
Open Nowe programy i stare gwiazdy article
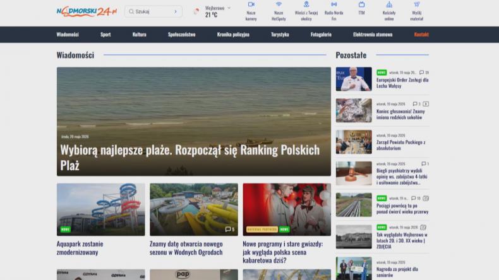coord(282,252)
